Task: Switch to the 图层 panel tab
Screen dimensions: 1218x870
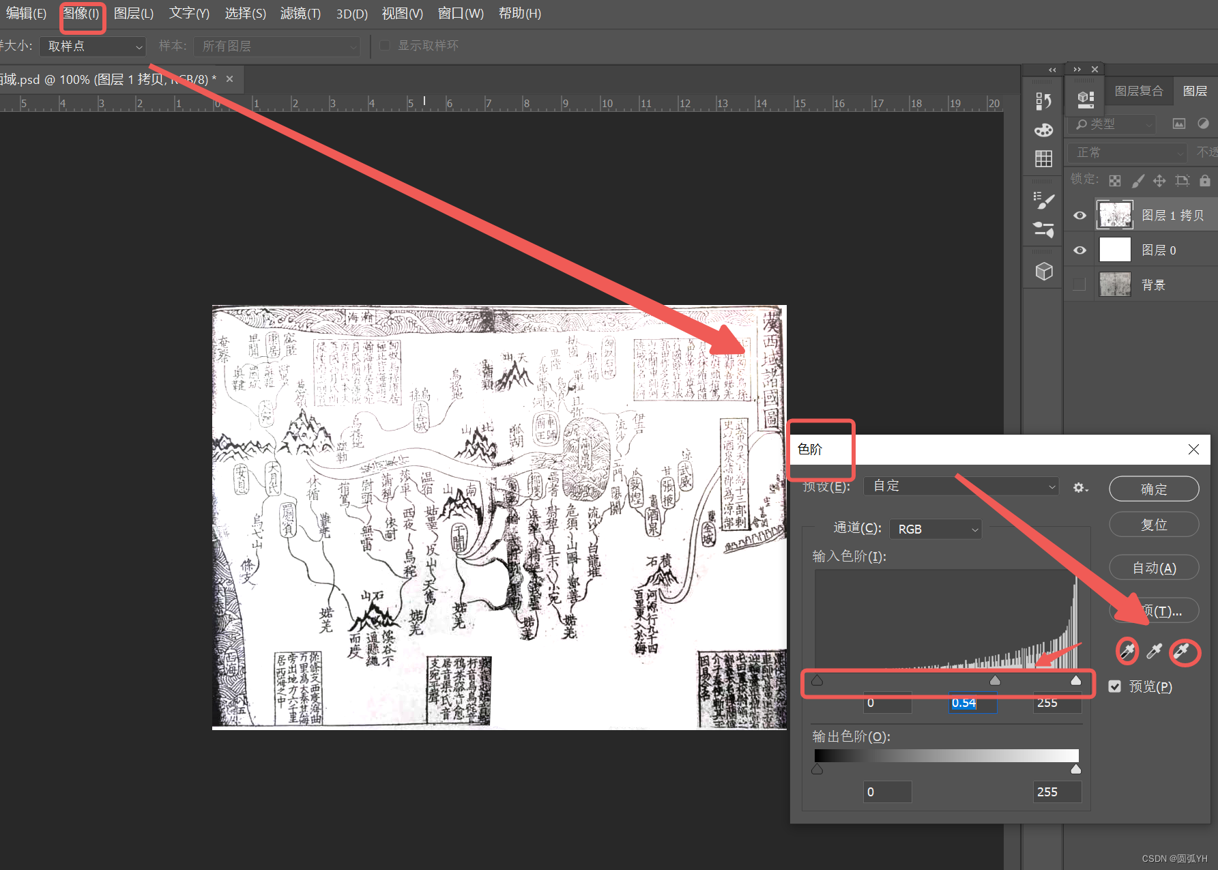Action: coord(1195,91)
